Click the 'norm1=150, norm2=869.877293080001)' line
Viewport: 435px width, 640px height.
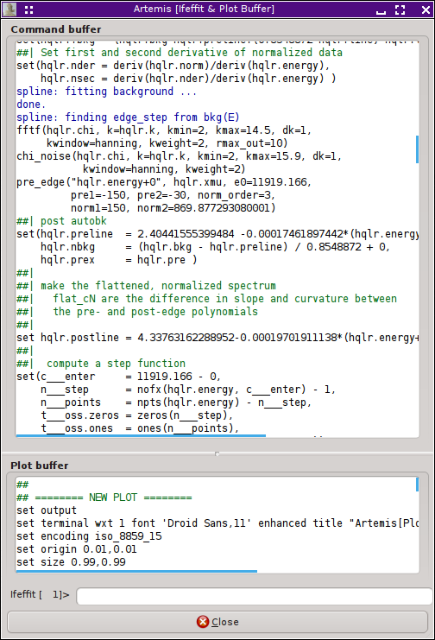(173, 208)
